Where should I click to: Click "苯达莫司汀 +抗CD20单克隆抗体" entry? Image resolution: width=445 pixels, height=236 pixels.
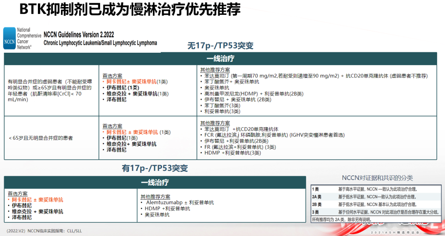pos(241,129)
